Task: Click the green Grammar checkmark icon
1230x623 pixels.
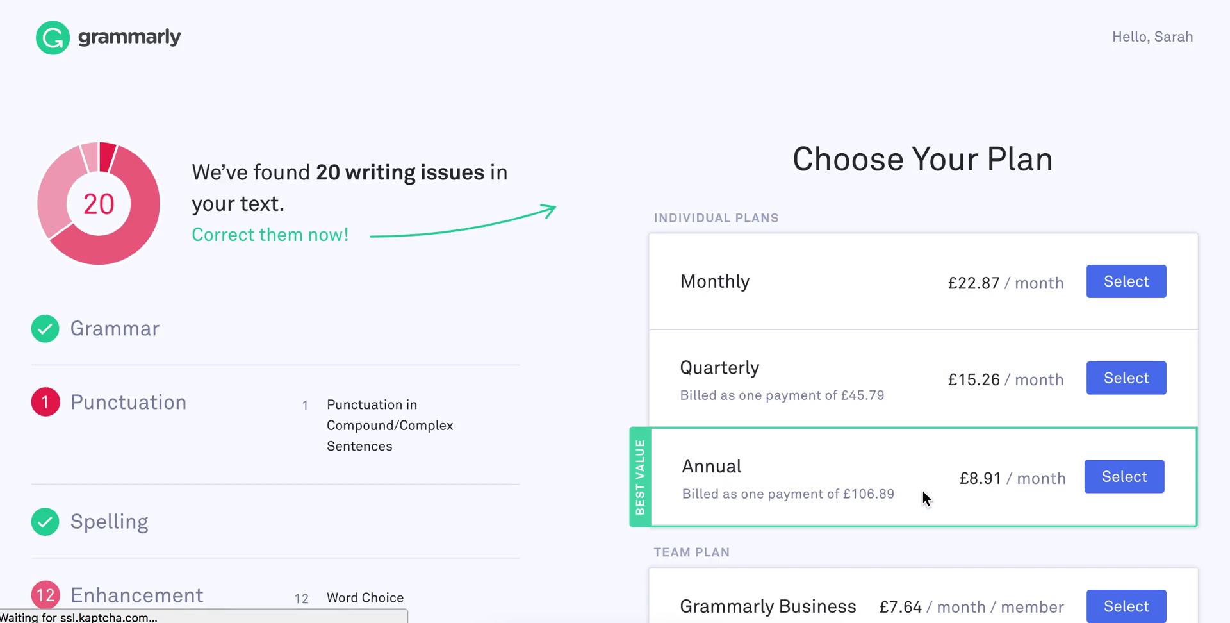Action: tap(45, 329)
